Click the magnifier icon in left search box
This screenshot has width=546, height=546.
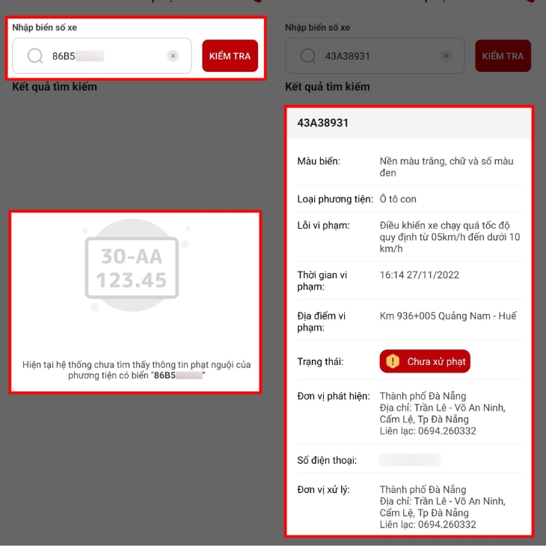click(x=35, y=56)
